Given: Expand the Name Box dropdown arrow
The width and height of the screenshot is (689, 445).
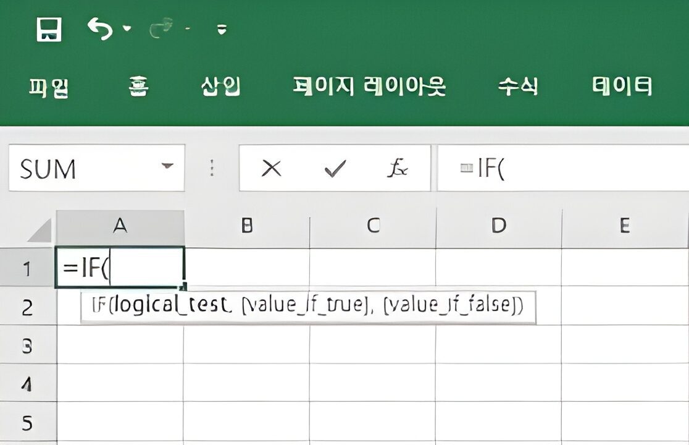Looking at the screenshot, I should pos(167,166).
